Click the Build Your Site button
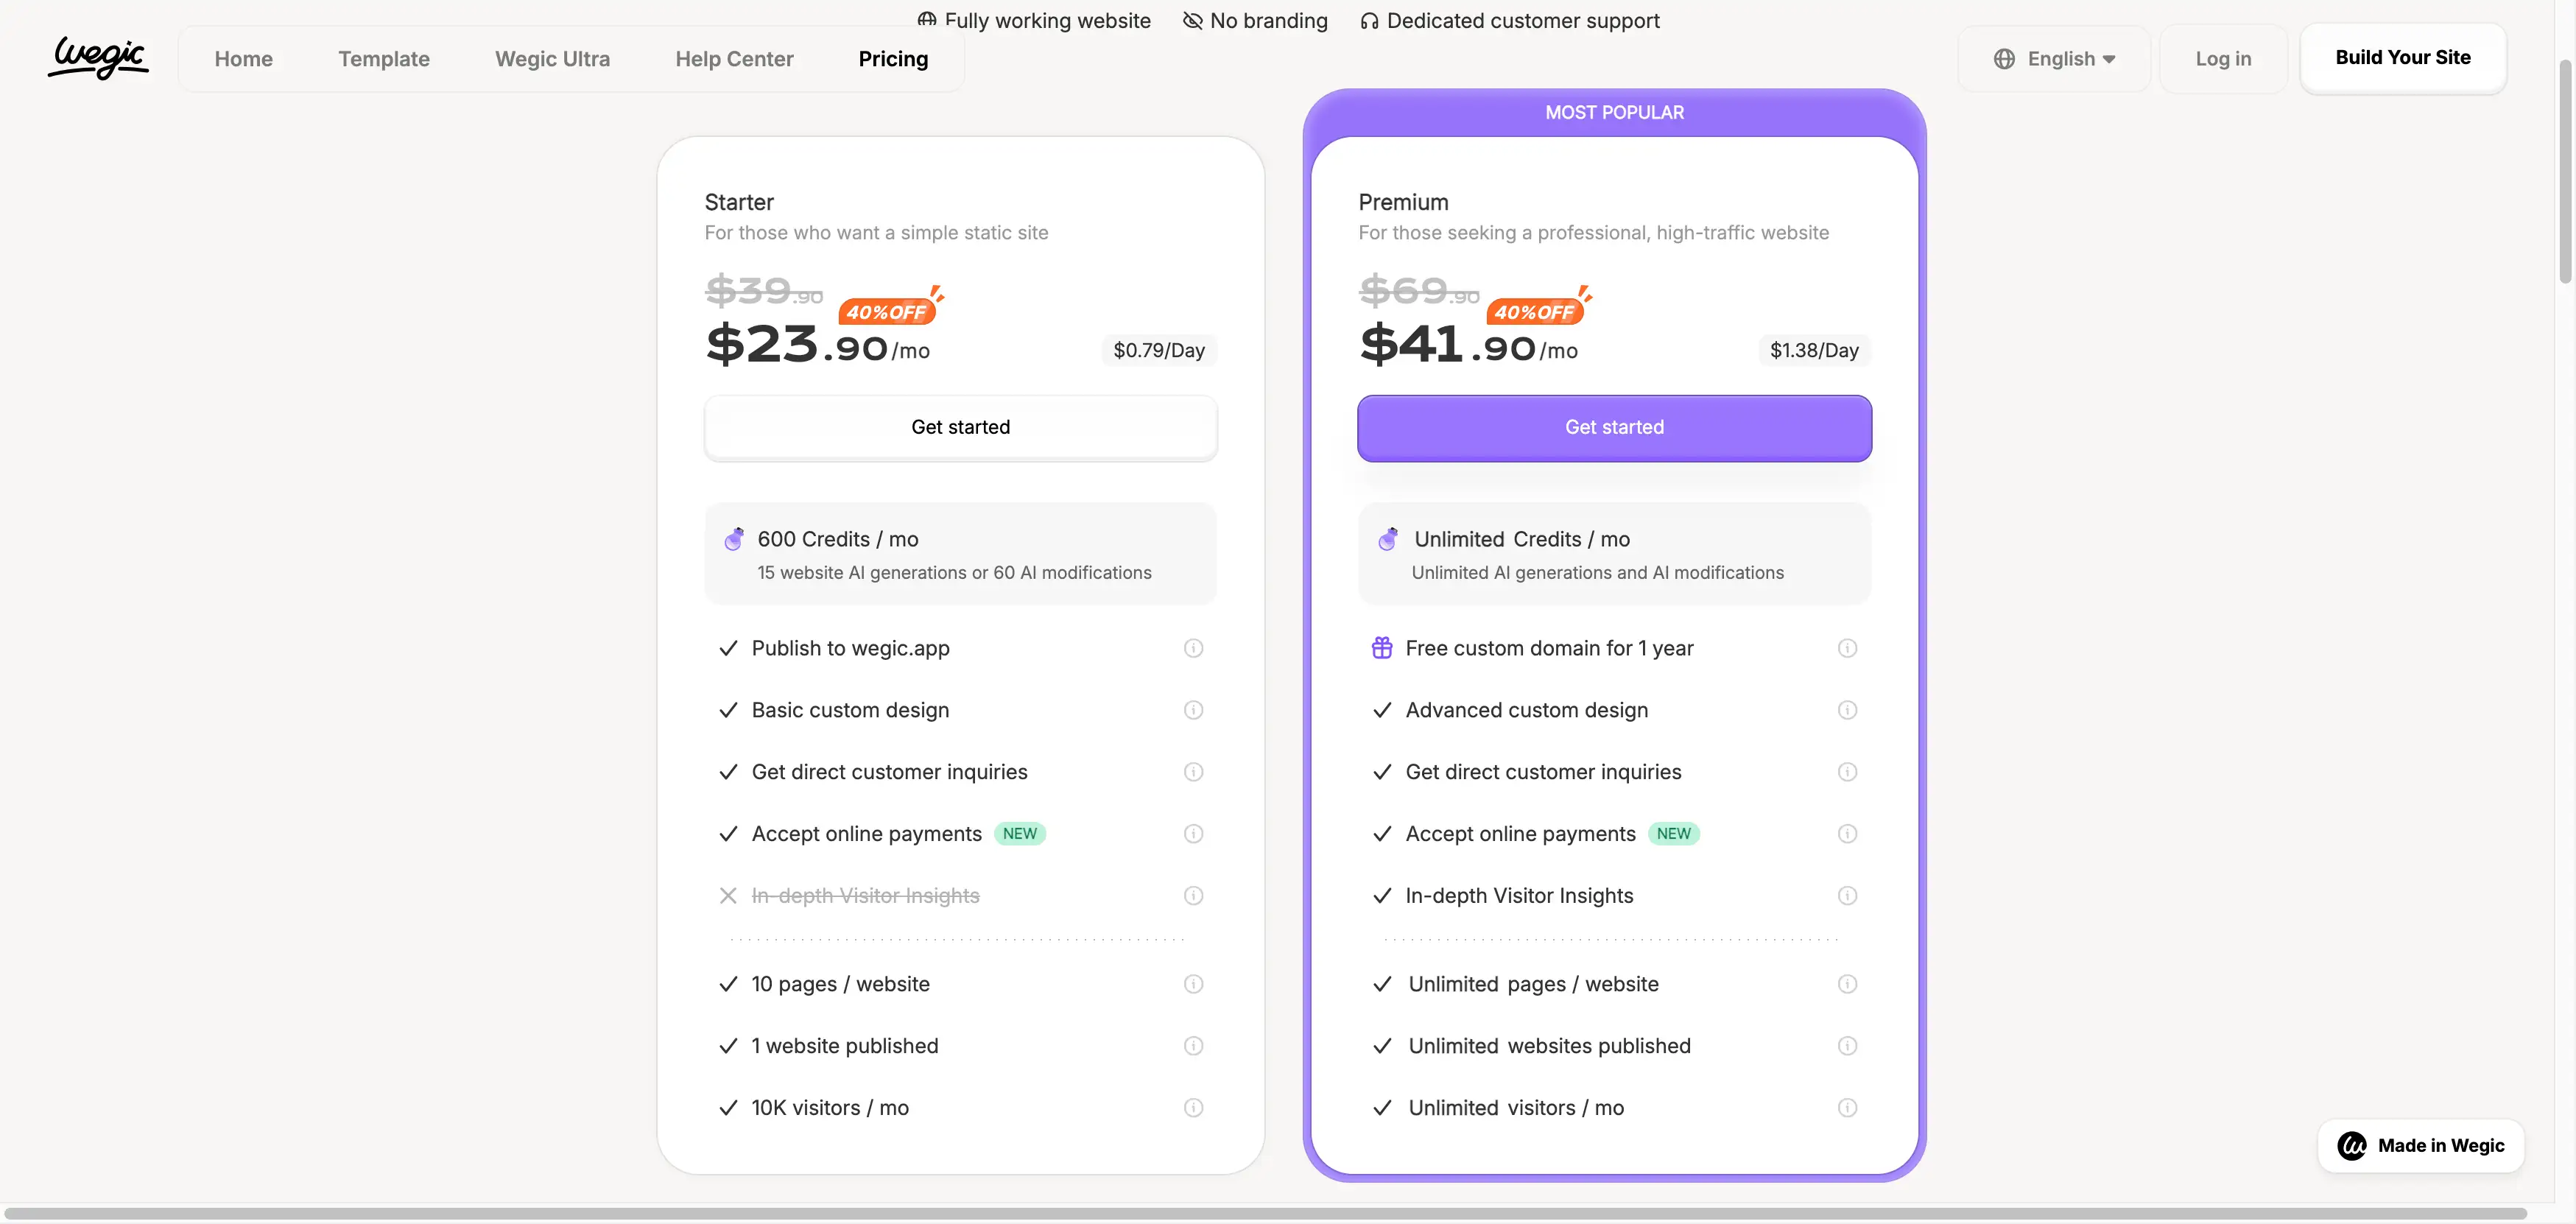The image size is (2576, 1224). click(2404, 57)
